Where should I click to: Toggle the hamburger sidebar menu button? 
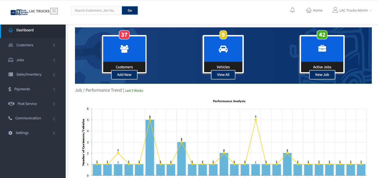[x=54, y=11]
